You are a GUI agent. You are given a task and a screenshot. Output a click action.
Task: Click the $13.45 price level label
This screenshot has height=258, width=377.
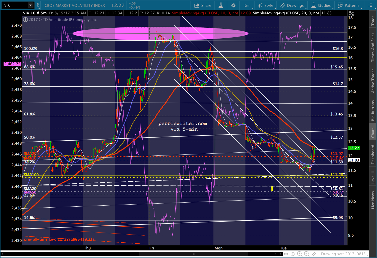(x=337, y=114)
